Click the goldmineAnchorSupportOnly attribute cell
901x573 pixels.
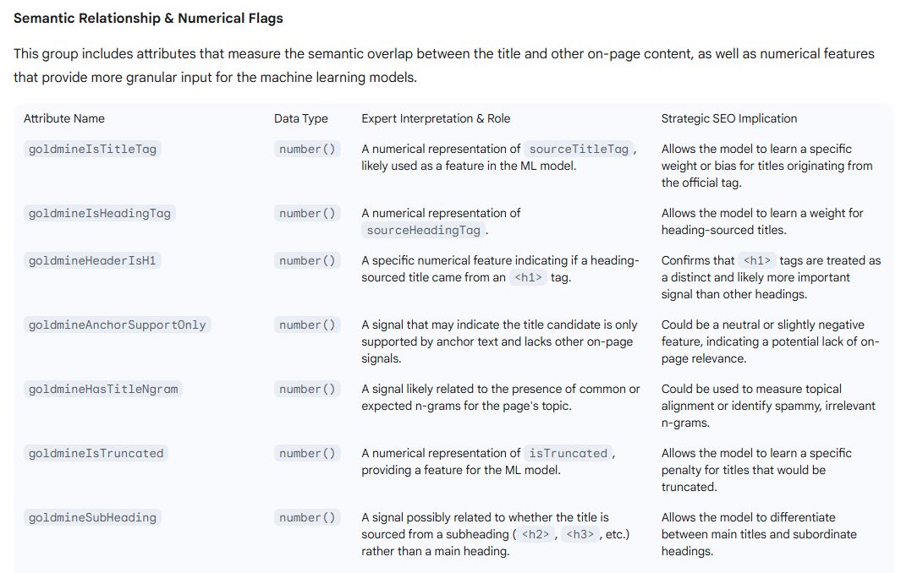point(118,325)
